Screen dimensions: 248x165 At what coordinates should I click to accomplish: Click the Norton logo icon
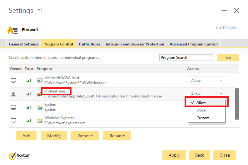[13, 156]
